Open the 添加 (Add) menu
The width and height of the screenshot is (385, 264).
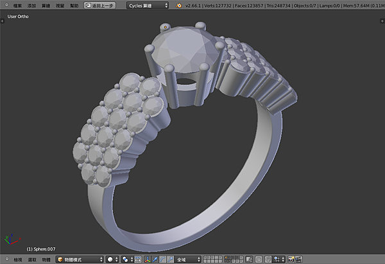coord(31,5)
